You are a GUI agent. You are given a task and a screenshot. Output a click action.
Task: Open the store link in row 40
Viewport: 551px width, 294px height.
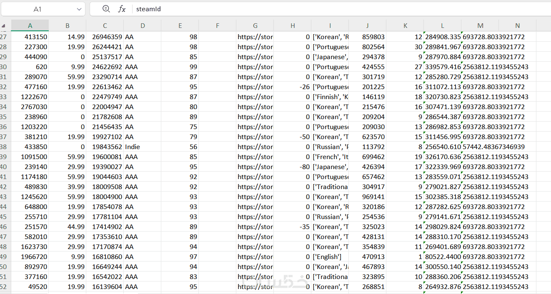(x=255, y=167)
